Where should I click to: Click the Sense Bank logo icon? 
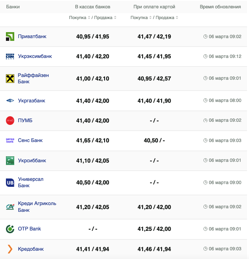point(10,140)
